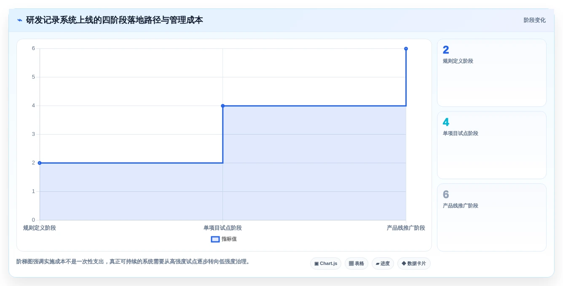Select the 进度 tag button
The height and width of the screenshot is (286, 563).
[383, 264]
